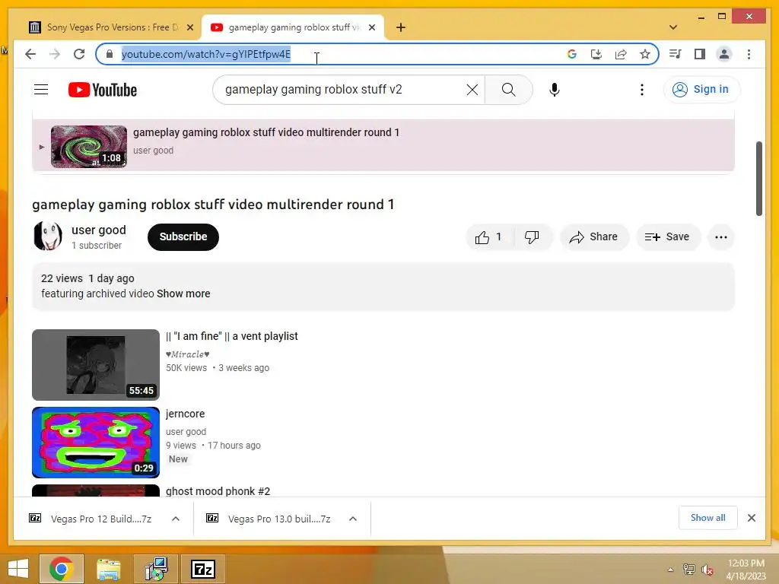Screen dimensions: 779x584
Task: Clear the YouTube search box
Action: click(x=472, y=90)
